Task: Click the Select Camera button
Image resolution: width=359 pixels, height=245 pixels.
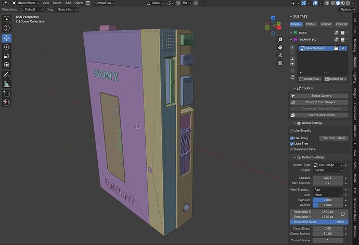Action: [x=319, y=96]
